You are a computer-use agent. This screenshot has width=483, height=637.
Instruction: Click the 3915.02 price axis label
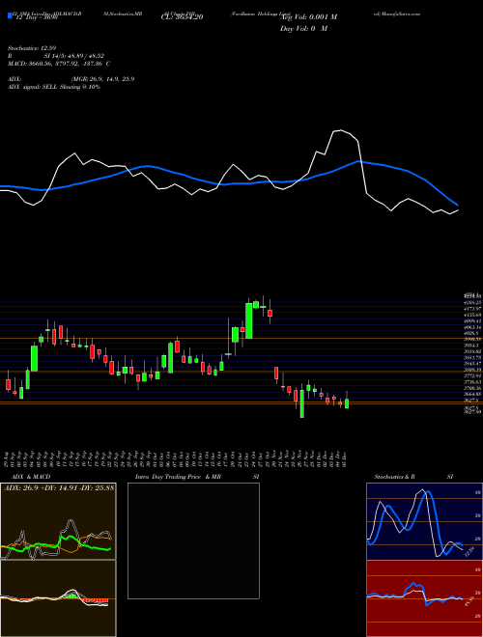click(472, 351)
